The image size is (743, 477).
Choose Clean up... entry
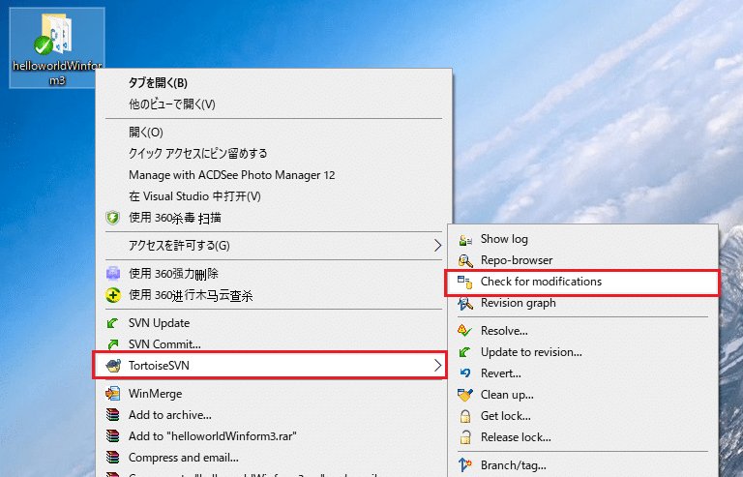tap(582, 395)
